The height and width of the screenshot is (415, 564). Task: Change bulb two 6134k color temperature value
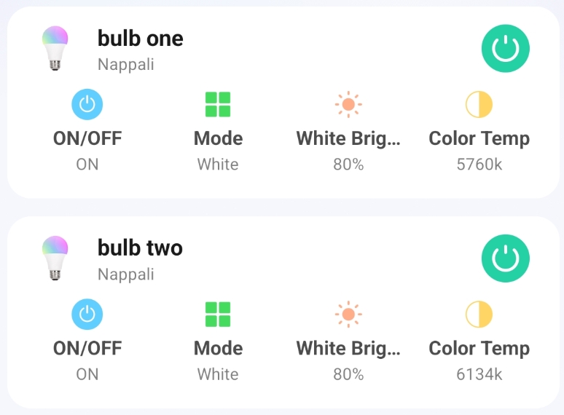[x=479, y=374]
